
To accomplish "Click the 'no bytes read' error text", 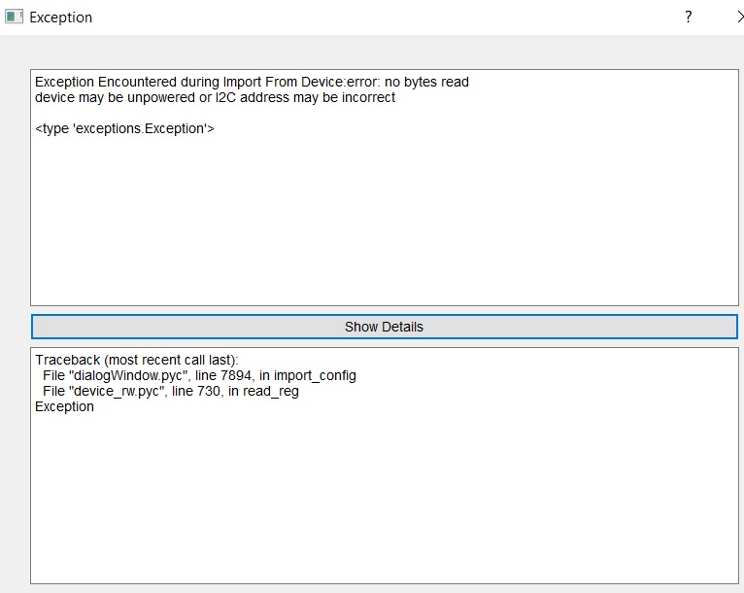I will tap(427, 83).
